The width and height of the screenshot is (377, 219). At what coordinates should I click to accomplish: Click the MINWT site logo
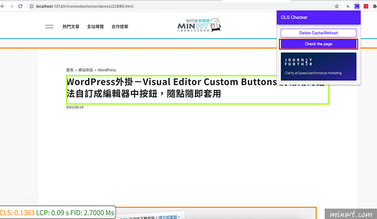click(199, 25)
